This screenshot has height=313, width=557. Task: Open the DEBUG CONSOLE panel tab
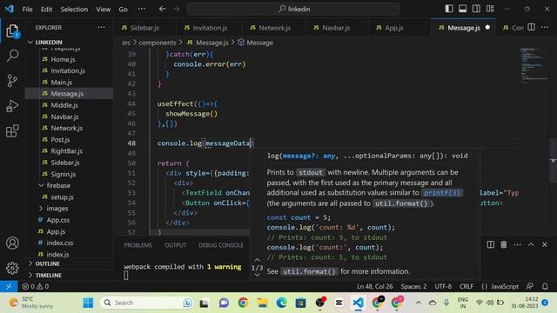point(220,245)
